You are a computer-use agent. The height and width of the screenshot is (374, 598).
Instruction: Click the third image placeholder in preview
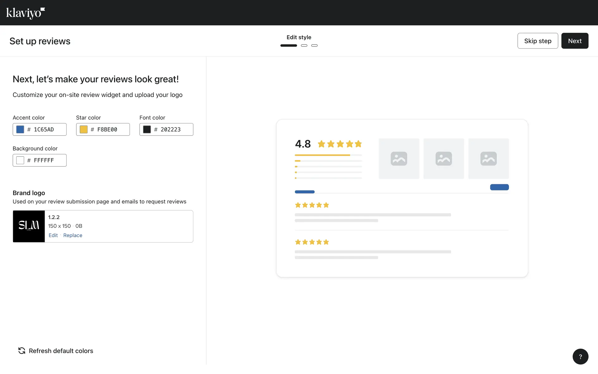point(488,159)
